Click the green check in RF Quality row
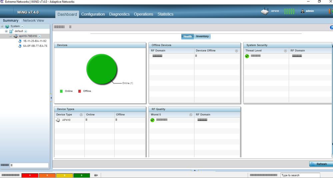 [x=152, y=120]
